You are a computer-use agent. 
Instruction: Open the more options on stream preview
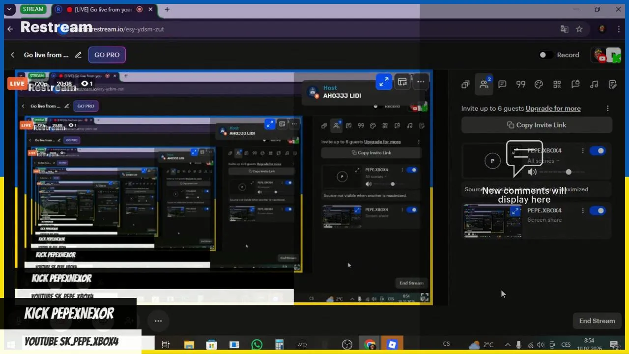point(421,82)
